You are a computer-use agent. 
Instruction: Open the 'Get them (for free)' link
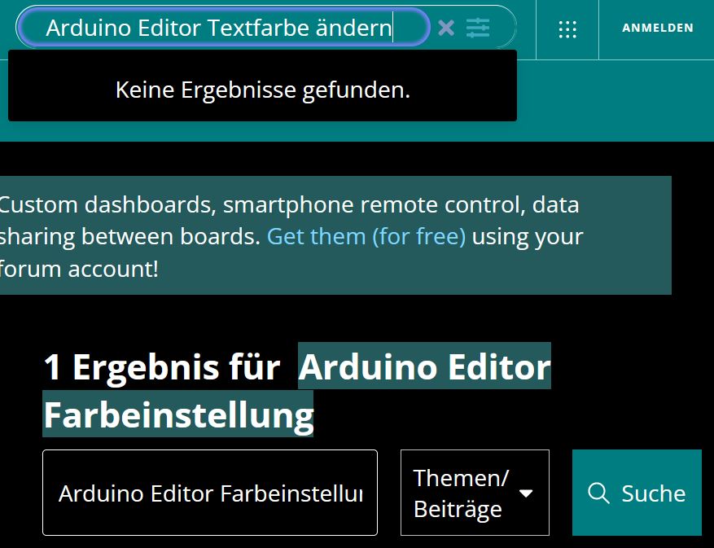[x=366, y=236]
